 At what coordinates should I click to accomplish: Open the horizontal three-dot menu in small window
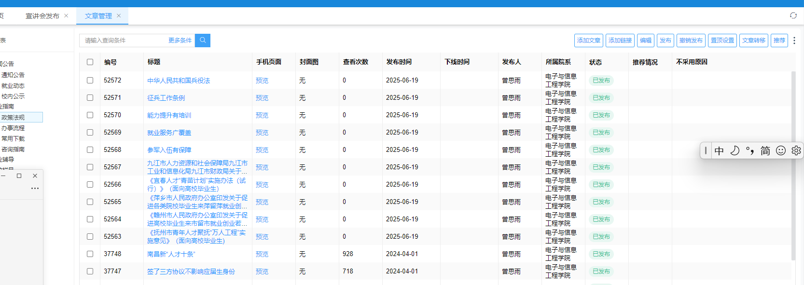[x=35, y=189]
